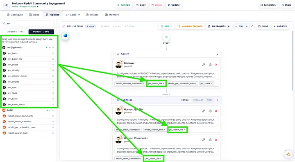Open the History tab

[x=92, y=15]
